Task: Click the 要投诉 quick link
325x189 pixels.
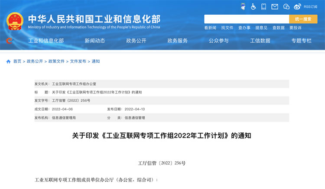Action: coord(295,28)
